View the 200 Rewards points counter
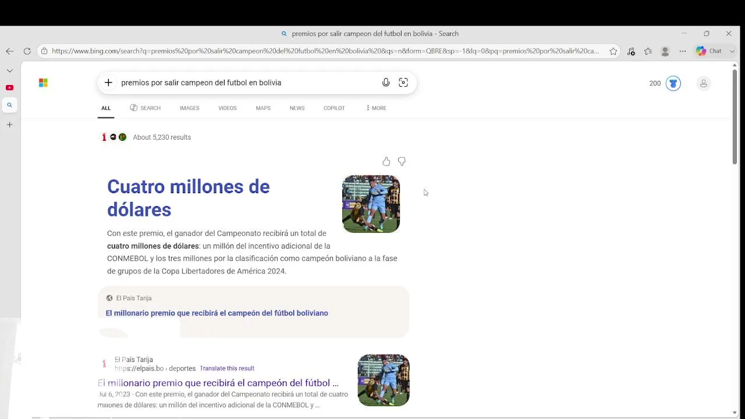The height and width of the screenshot is (419, 745). (655, 83)
